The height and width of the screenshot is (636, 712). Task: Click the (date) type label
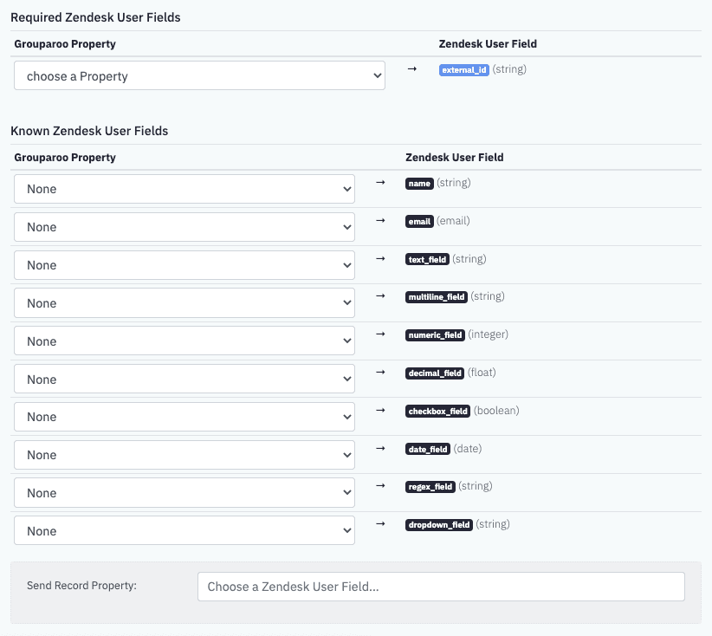pyautogui.click(x=468, y=449)
